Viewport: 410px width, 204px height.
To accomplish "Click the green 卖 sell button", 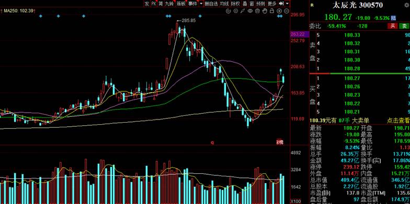I will (x=404, y=26).
